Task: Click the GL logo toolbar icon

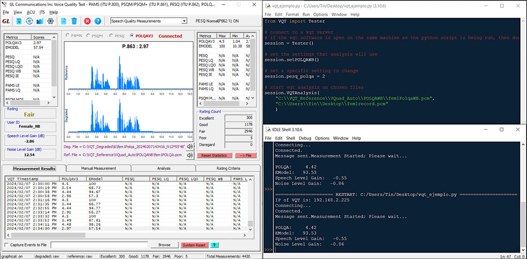Action: coord(6,21)
